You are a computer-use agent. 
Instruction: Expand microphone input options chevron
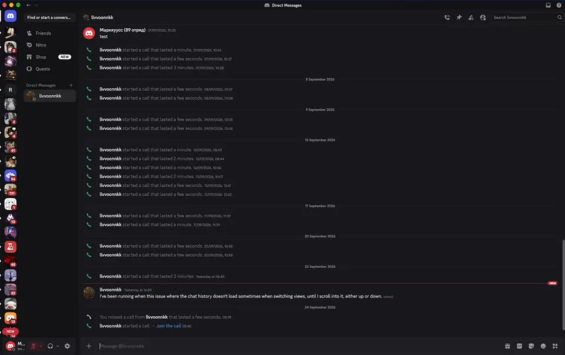coord(41,346)
